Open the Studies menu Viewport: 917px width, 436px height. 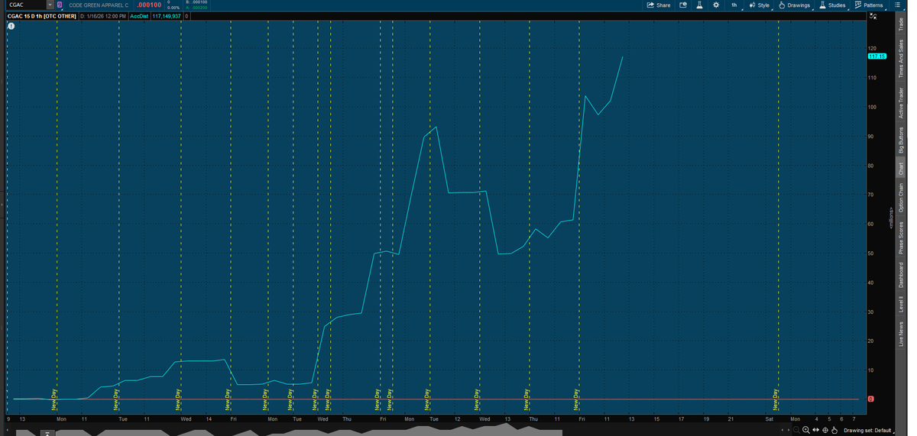tap(832, 5)
